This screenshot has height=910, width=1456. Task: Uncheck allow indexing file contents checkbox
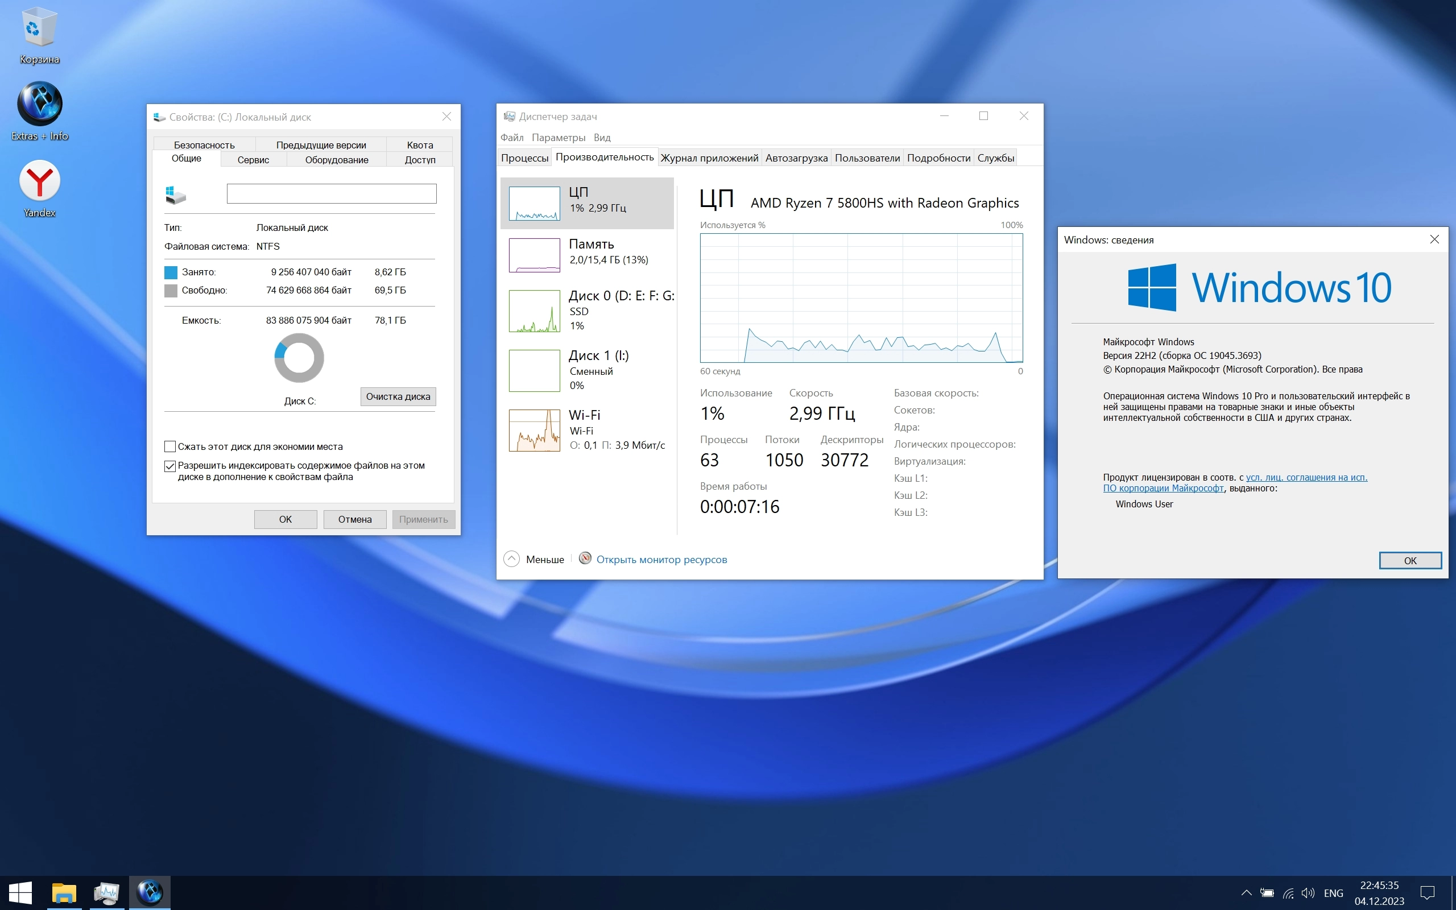tap(170, 466)
